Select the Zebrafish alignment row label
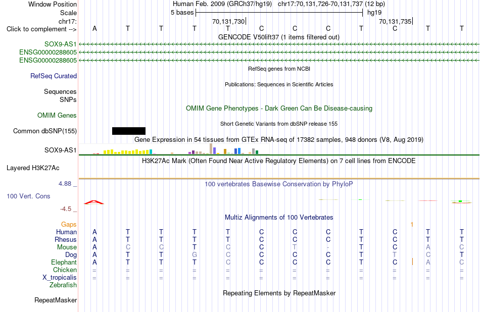This screenshot has height=312, width=480. 63,285
